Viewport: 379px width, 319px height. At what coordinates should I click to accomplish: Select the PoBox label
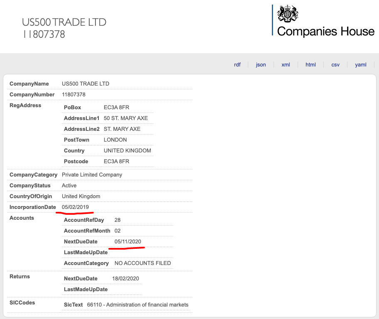[72, 108]
